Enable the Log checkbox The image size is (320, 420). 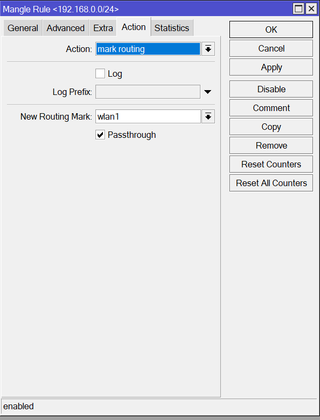pos(100,73)
